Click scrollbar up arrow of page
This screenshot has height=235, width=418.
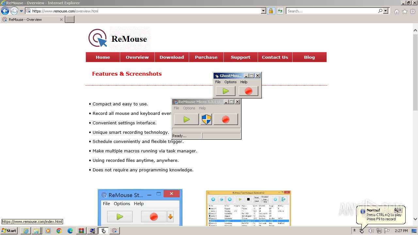pos(415,30)
